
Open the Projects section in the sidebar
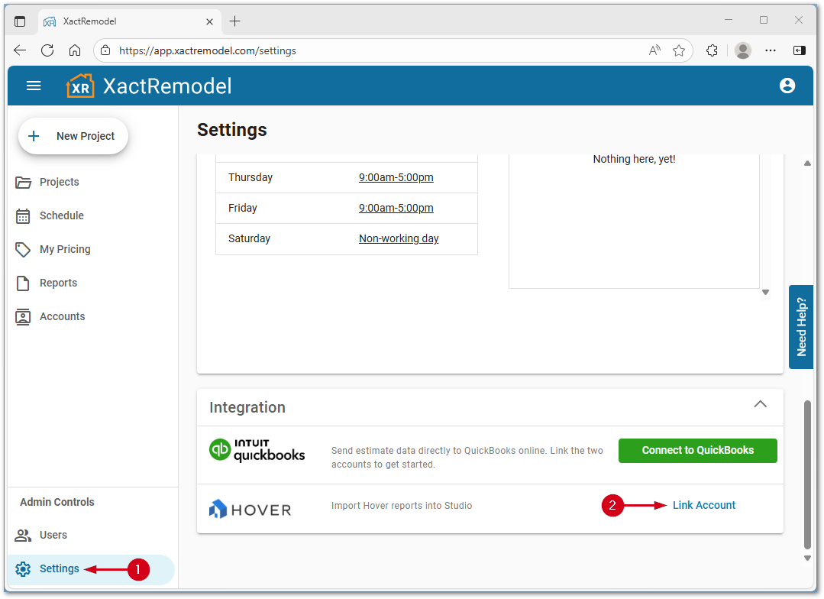(24, 182)
